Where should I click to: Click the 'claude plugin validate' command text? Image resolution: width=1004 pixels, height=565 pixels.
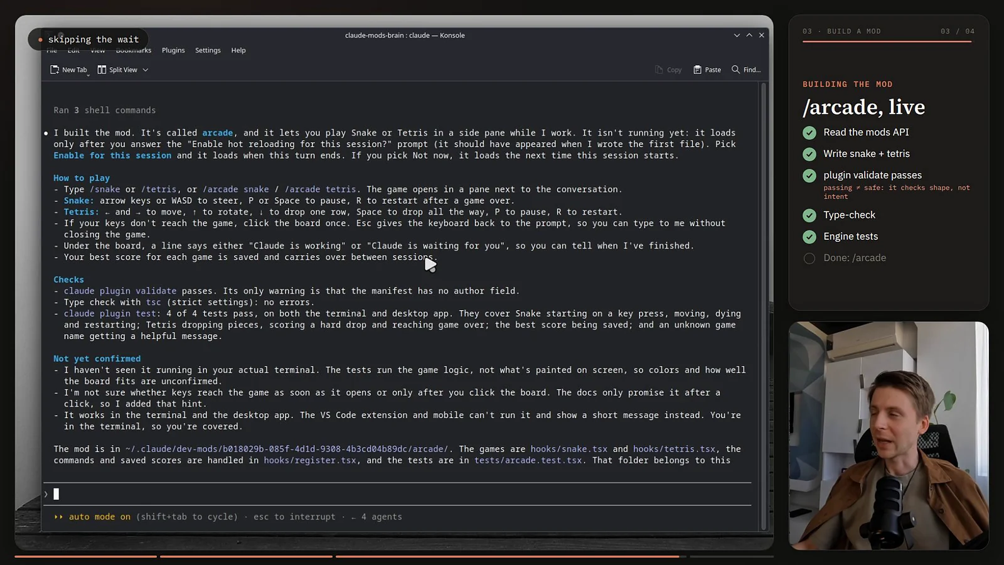[120, 291]
